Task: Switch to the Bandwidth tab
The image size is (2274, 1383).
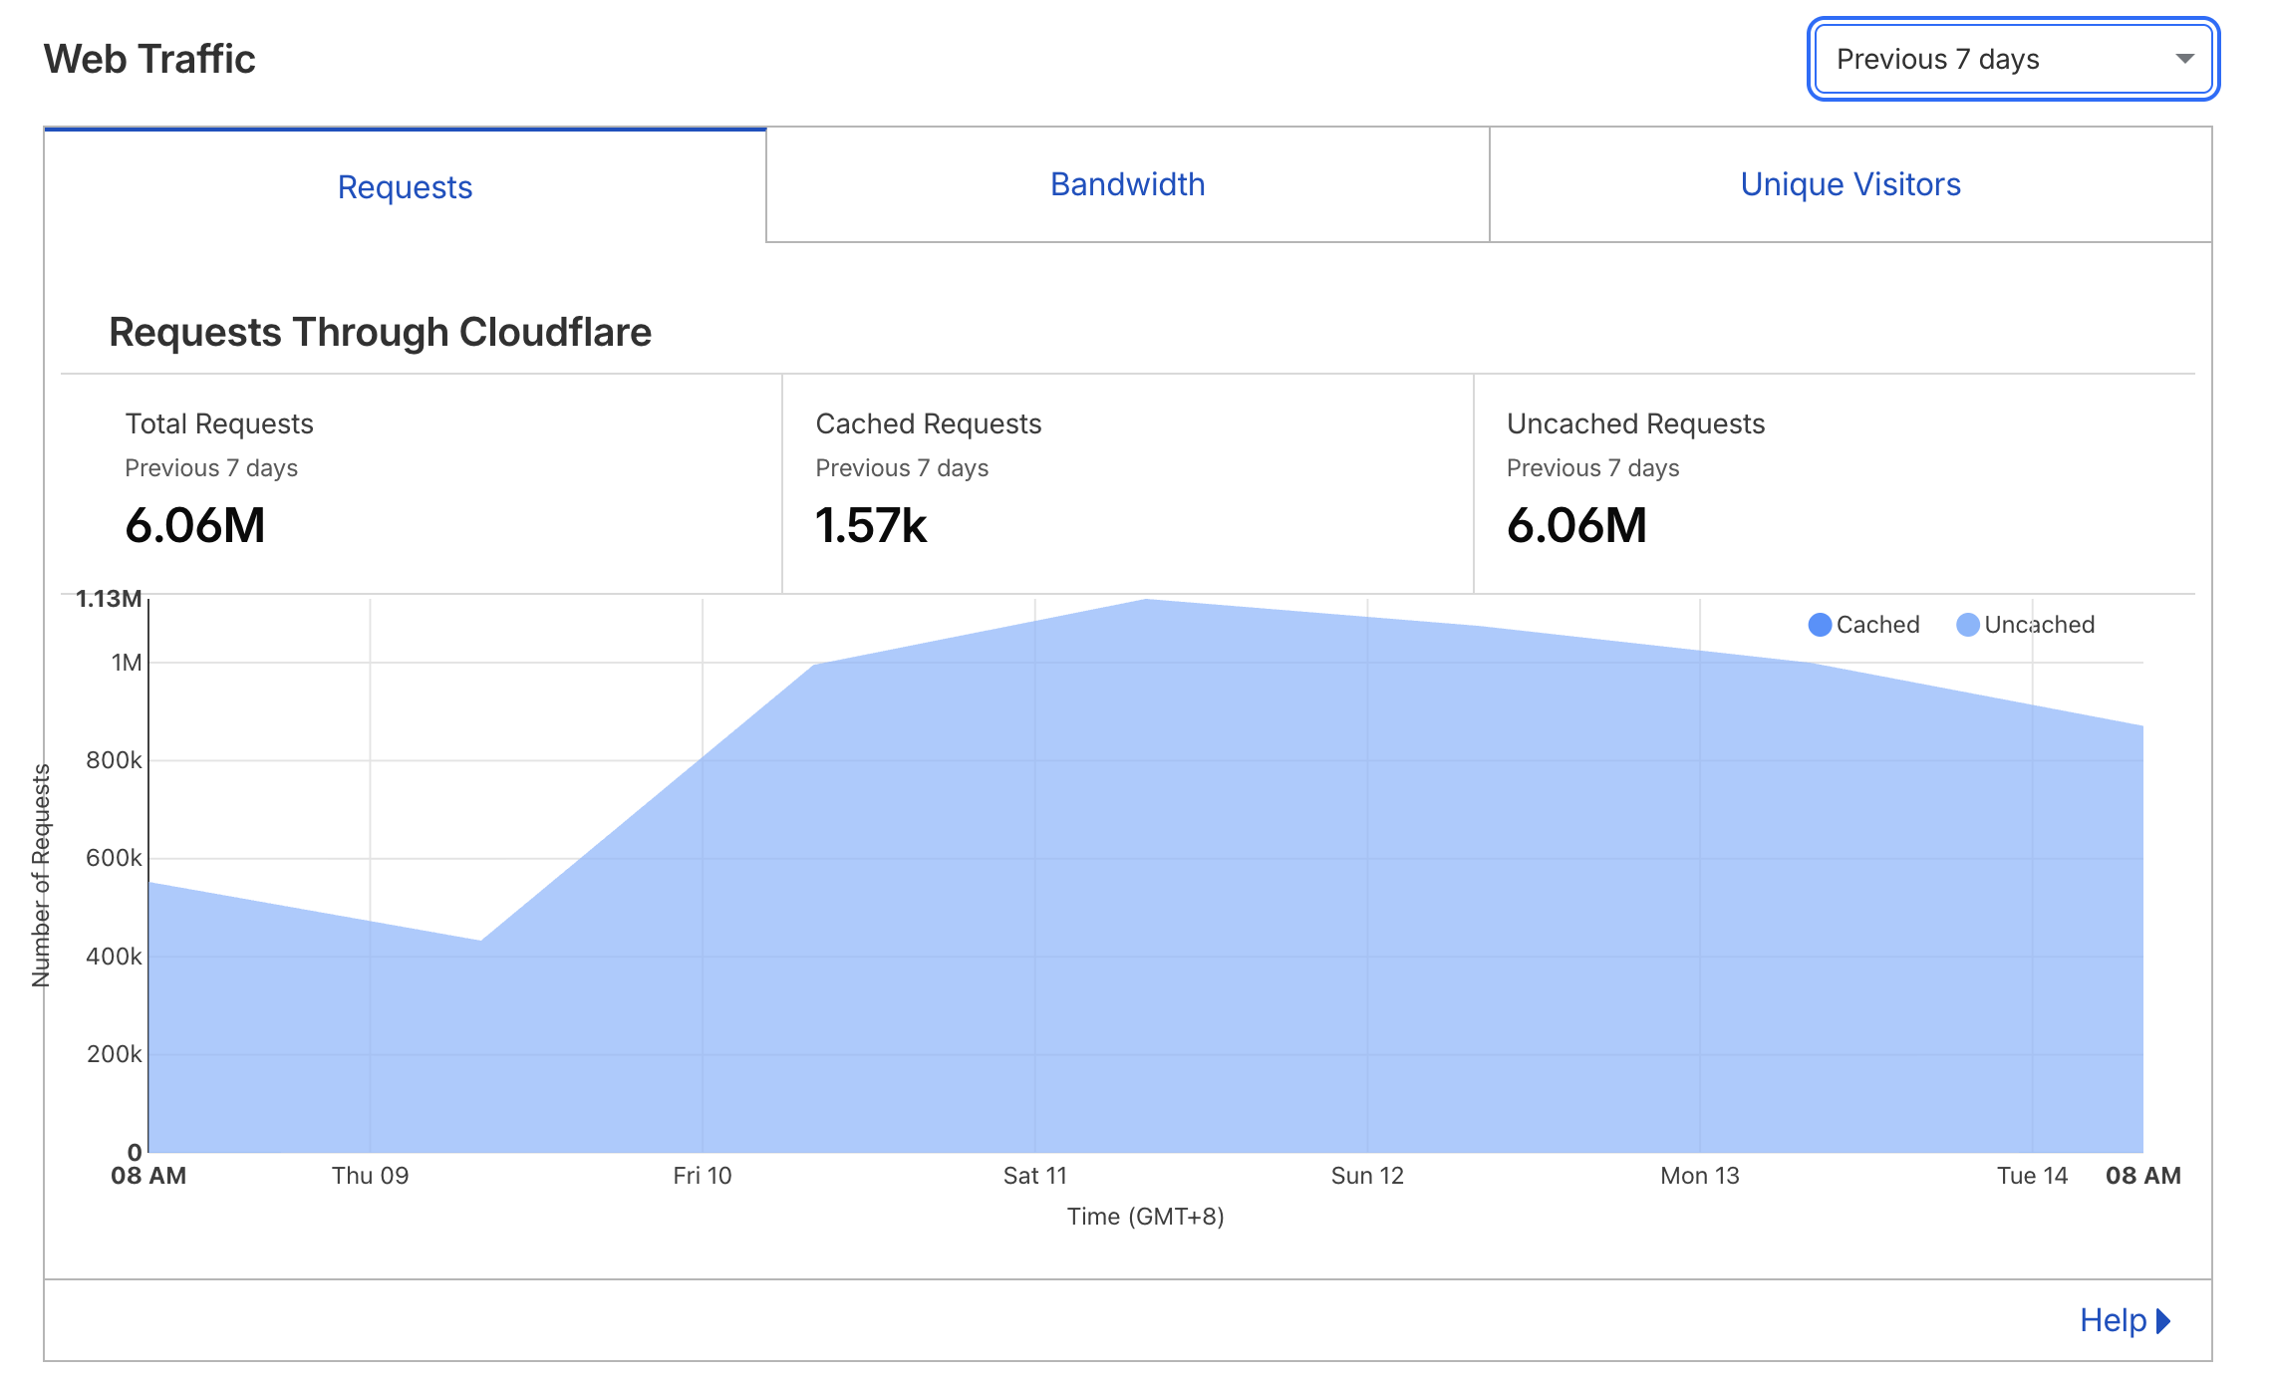Action: [1127, 184]
